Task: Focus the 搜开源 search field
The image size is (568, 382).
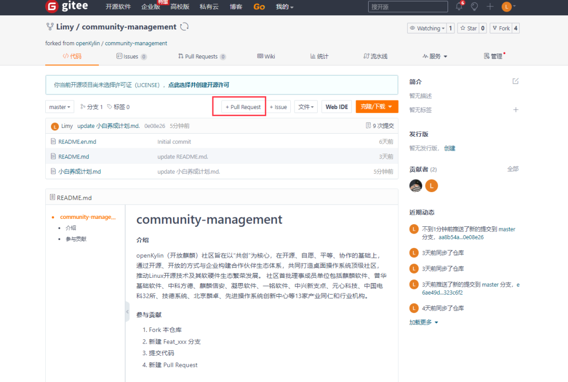Action: tap(408, 6)
